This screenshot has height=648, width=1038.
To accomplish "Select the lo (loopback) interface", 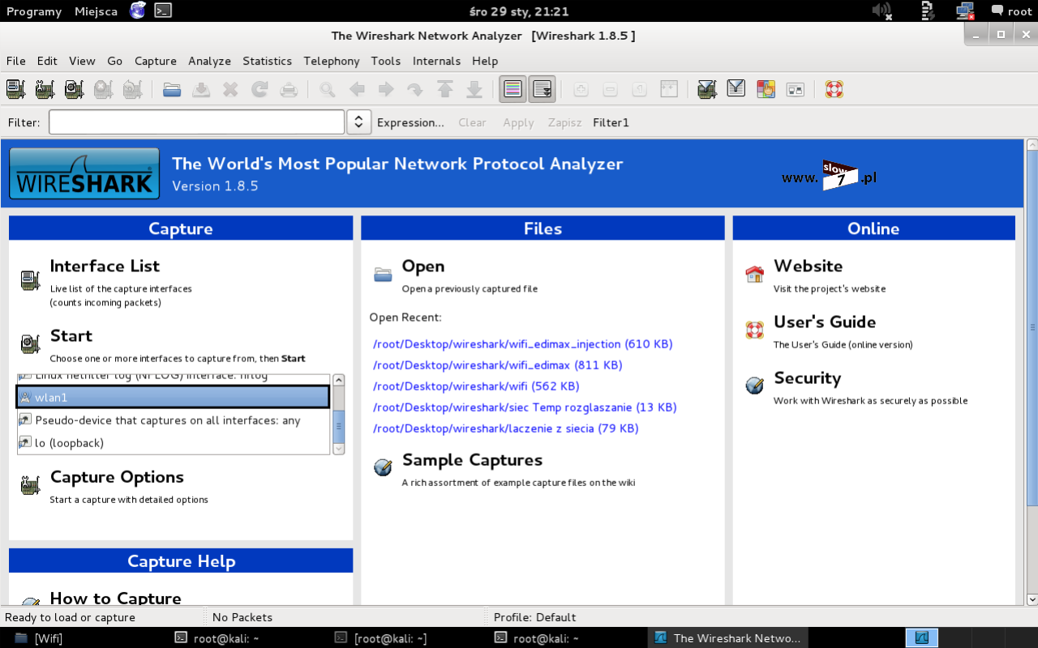I will click(x=174, y=443).
